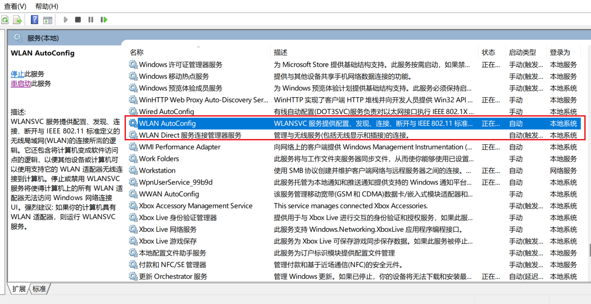Select the 服务(本地) pane title text
Screen dimensions: 591x304
point(43,38)
